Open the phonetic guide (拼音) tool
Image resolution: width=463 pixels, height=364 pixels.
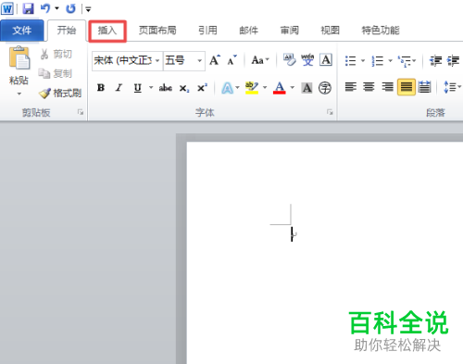pos(307,60)
